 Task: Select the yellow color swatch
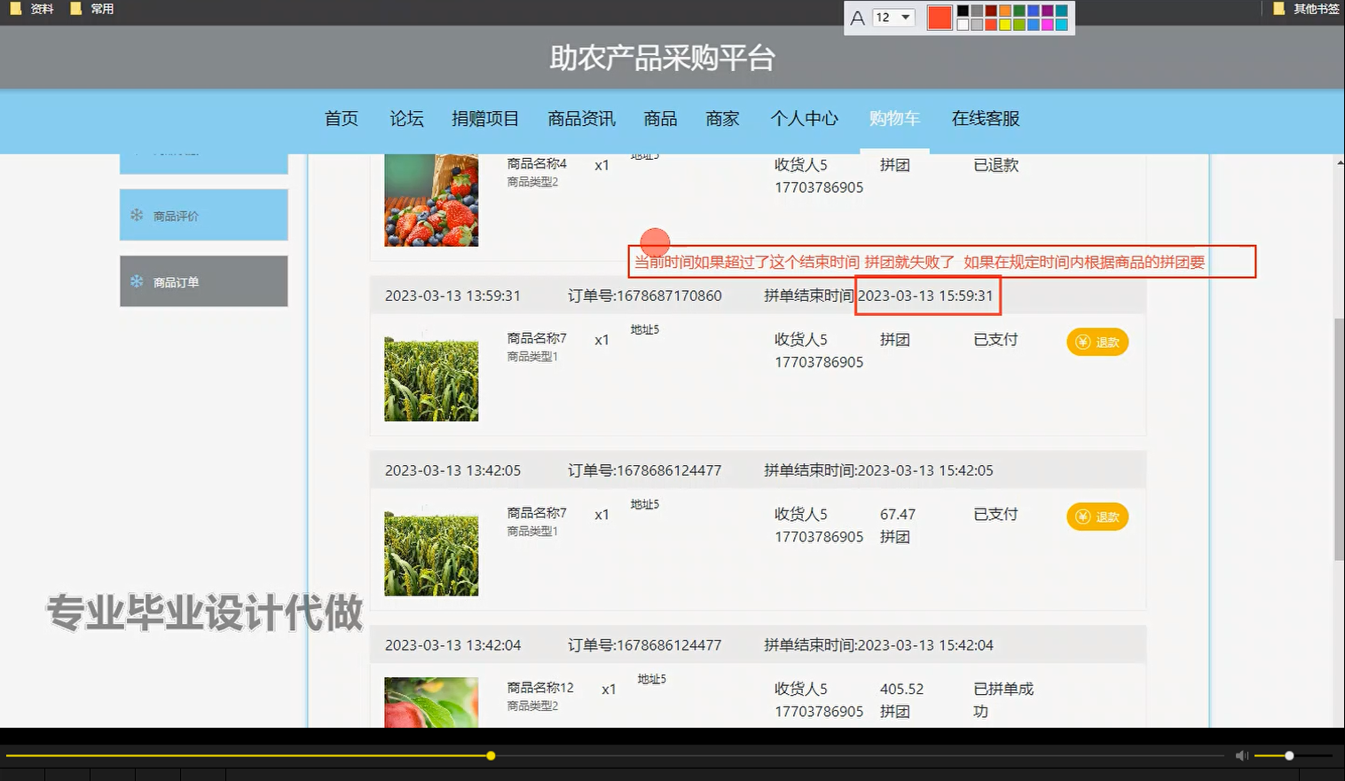[1005, 24]
